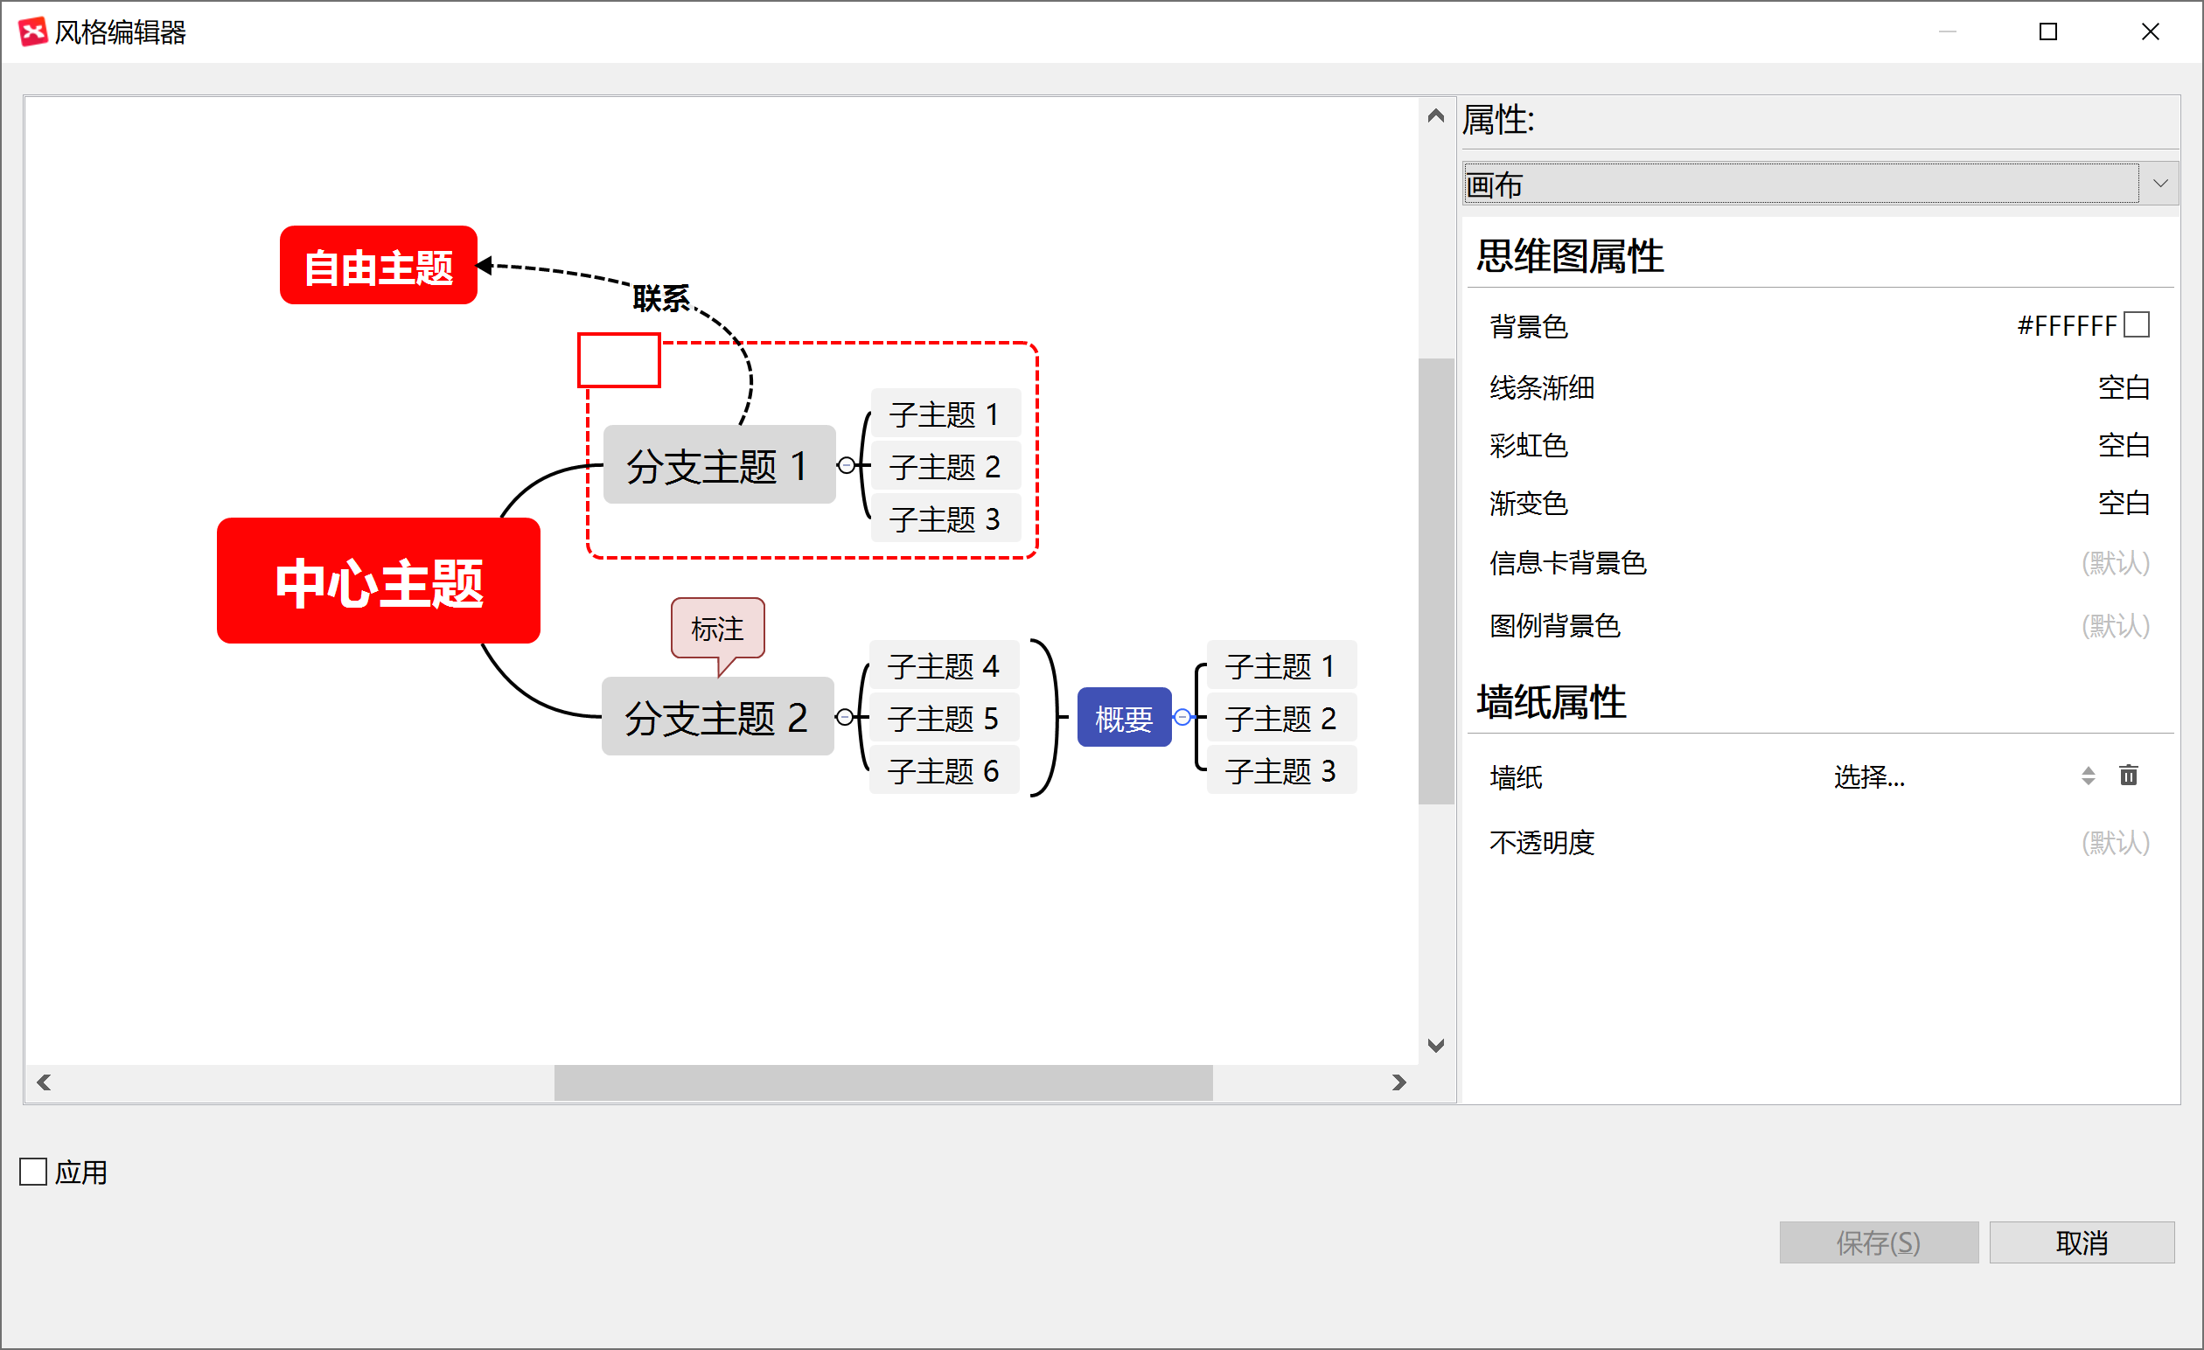2204x1350 pixels.
Task: Click the horizontal scroll right arrow
Action: tap(1399, 1082)
